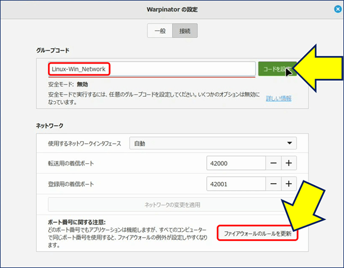The width and height of the screenshot is (344, 268).
Task: Increase the 転送用の着信ポート value
Action: pyautogui.click(x=289, y=163)
